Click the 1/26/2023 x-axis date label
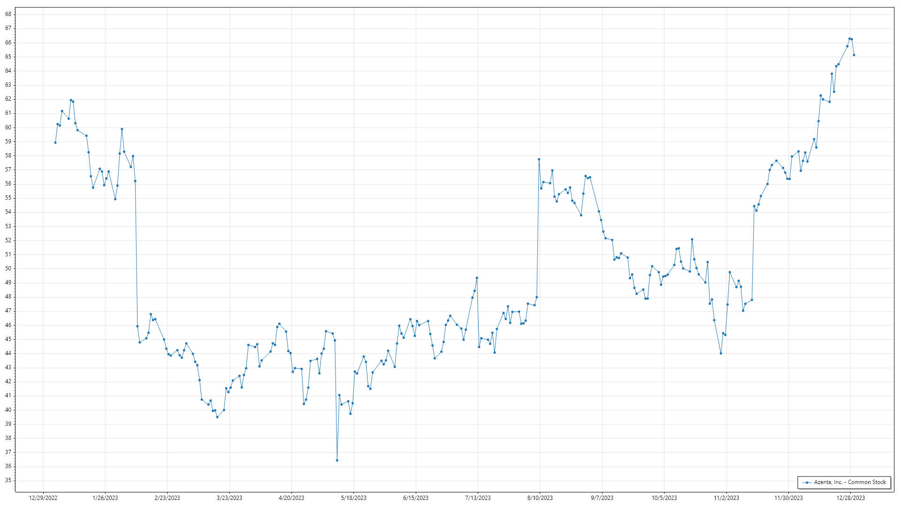This screenshot has width=901, height=506. point(105,498)
